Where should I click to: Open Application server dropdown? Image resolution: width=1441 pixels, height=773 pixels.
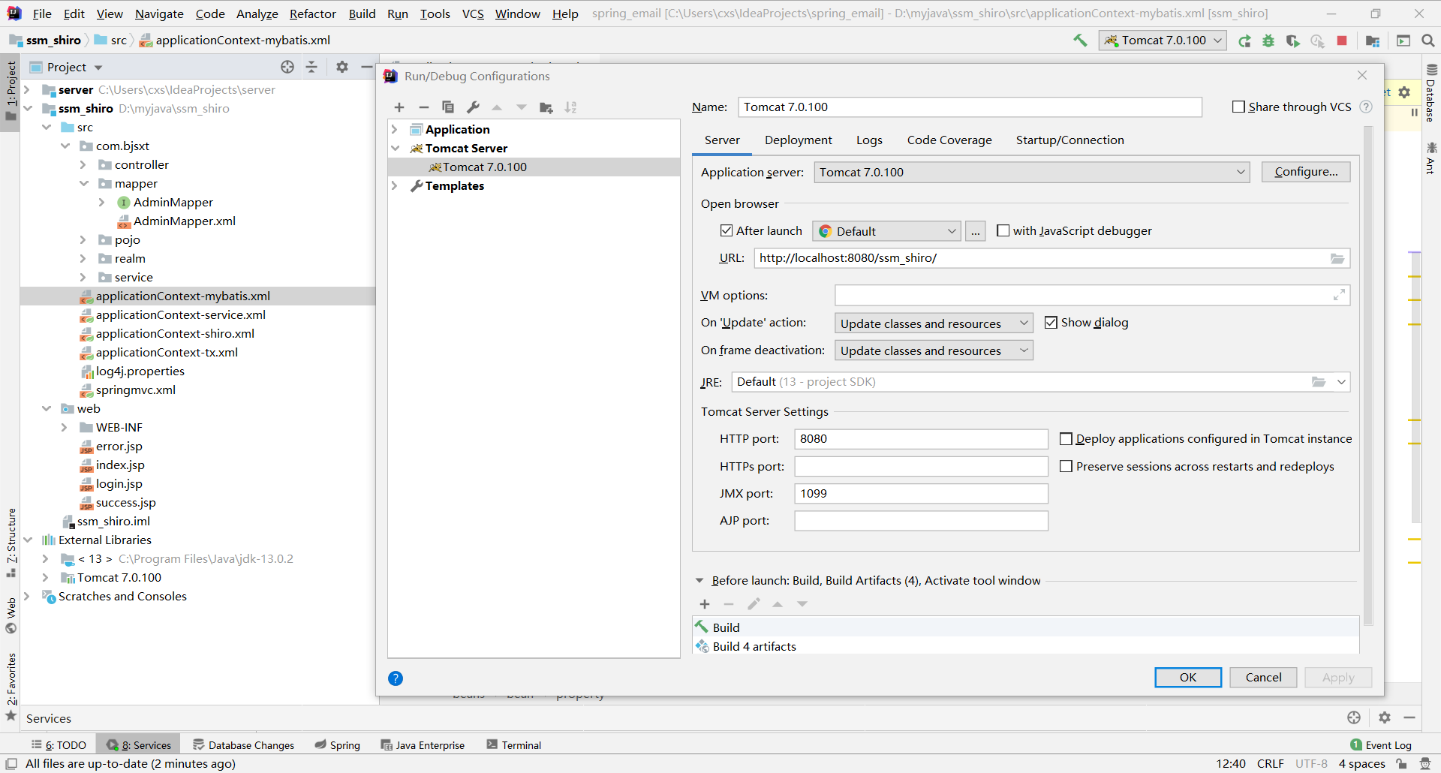click(x=1032, y=173)
